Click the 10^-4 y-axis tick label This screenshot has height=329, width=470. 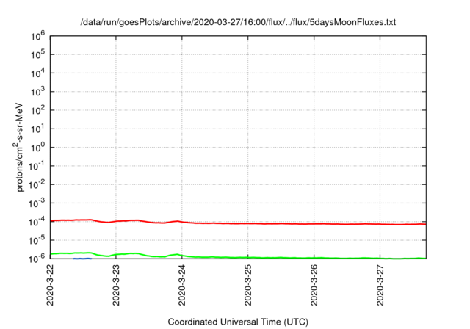coord(37,222)
